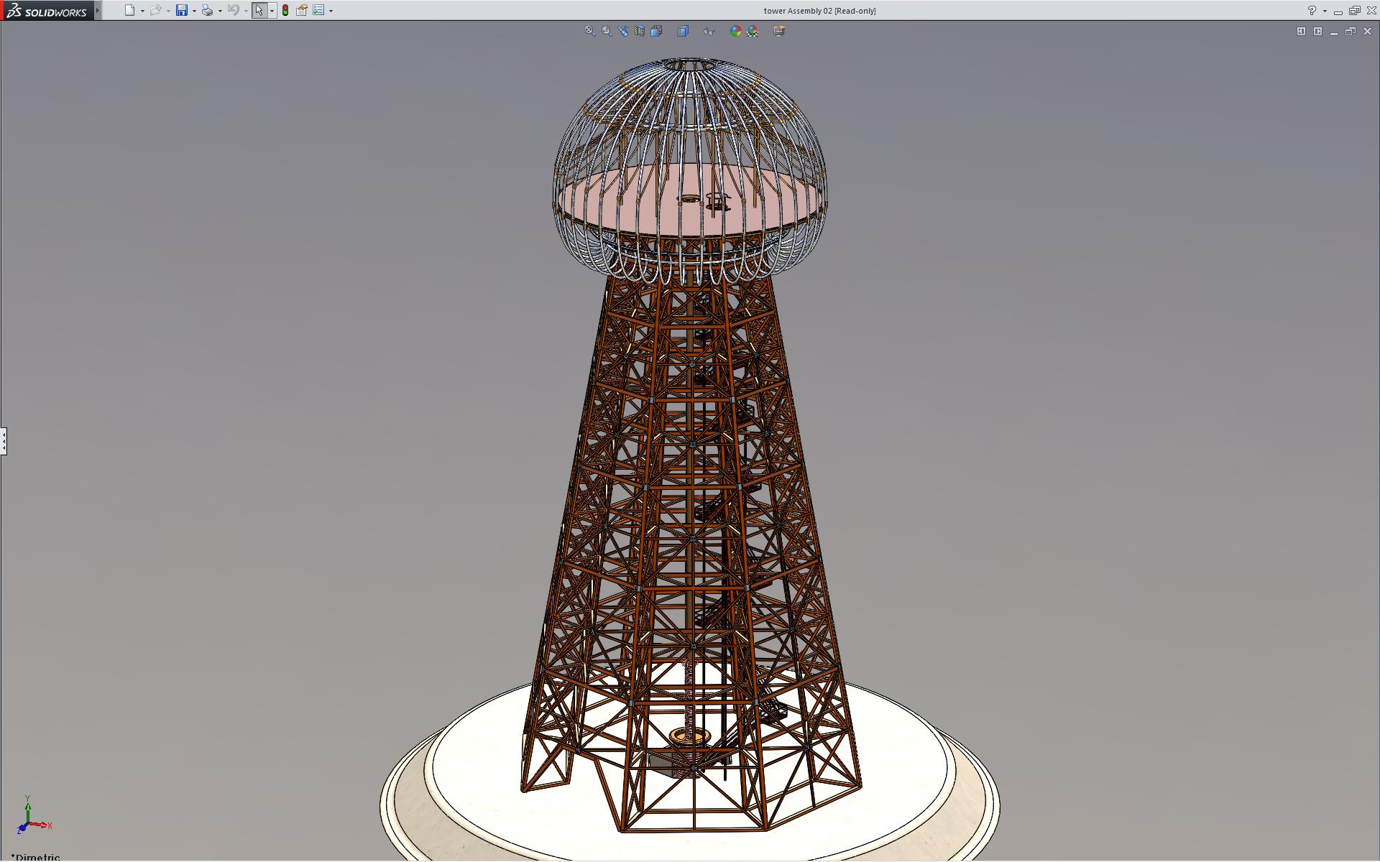Screen dimensions: 1380x862
Task: Click the Zoom to Area icon
Action: tap(607, 31)
